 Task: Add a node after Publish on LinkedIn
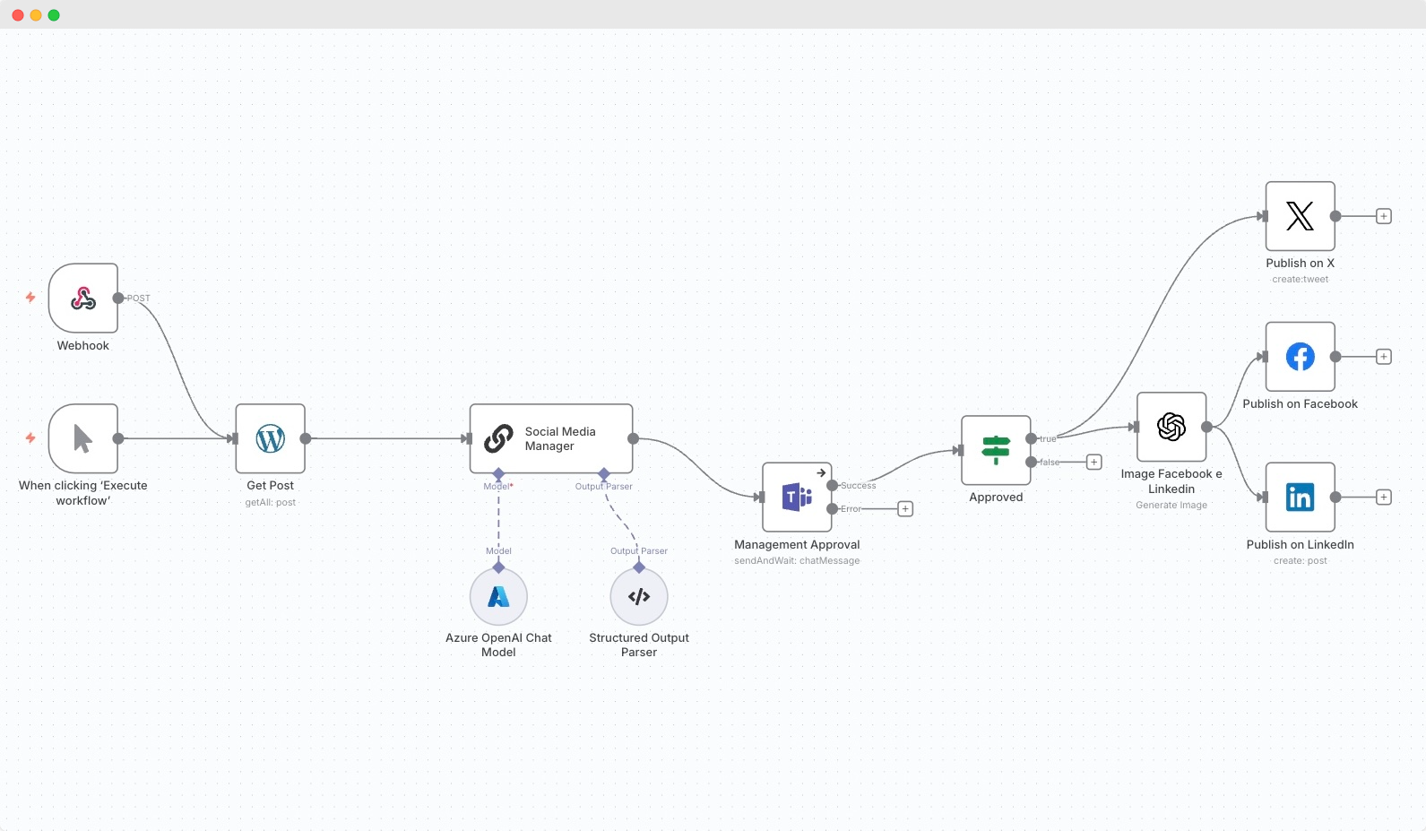[1384, 498]
